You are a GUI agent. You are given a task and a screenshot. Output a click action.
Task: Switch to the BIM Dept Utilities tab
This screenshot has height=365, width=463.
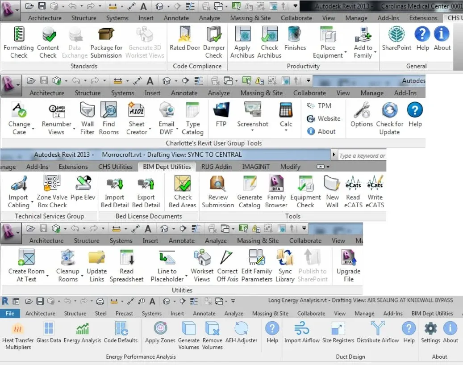[167, 167]
